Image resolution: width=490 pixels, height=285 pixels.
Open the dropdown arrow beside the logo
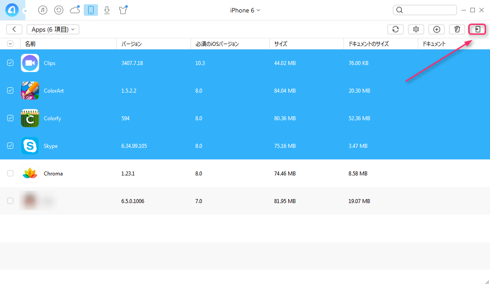(x=25, y=11)
